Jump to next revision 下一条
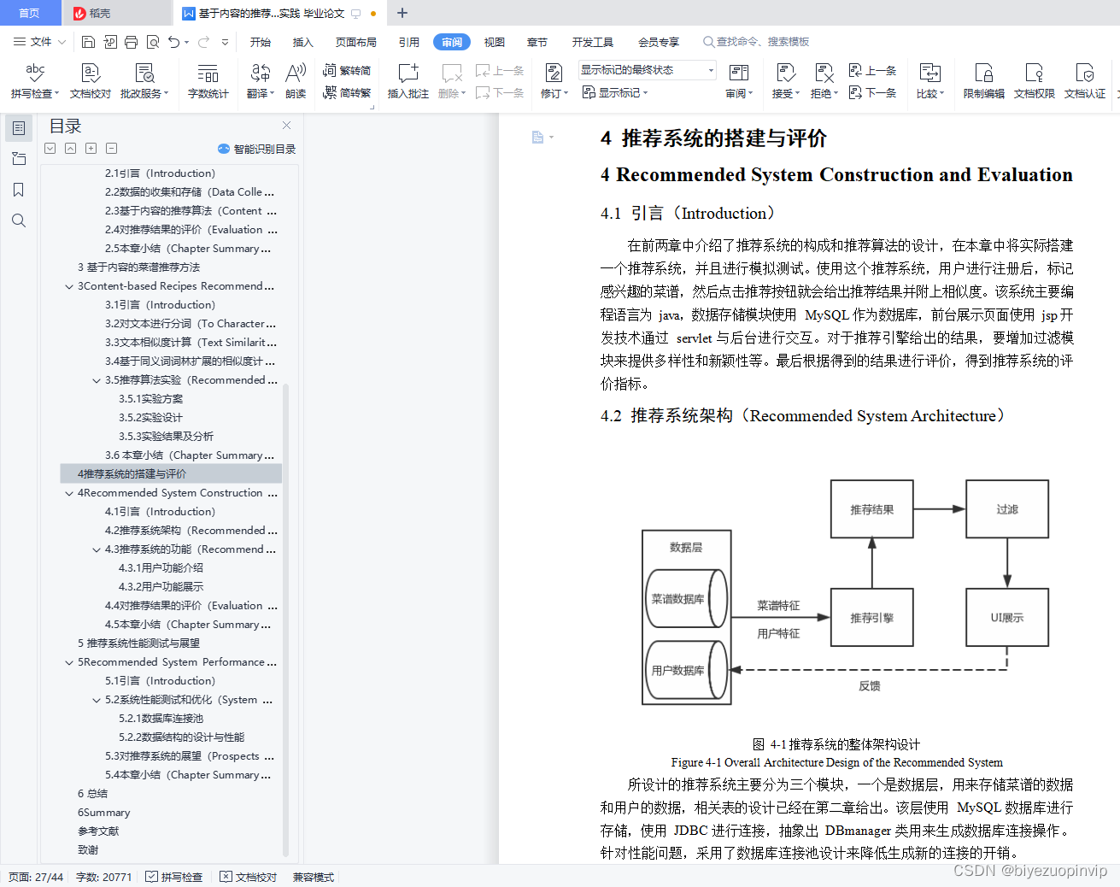The width and height of the screenshot is (1120, 887). (872, 92)
